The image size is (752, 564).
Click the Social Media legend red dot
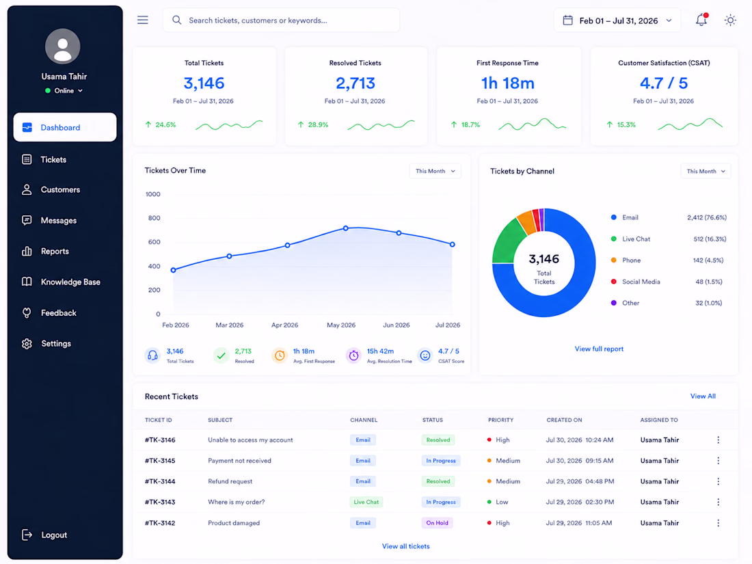point(613,282)
